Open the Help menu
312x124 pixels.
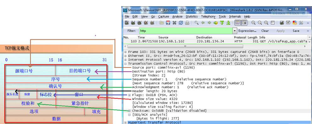click(247, 16)
